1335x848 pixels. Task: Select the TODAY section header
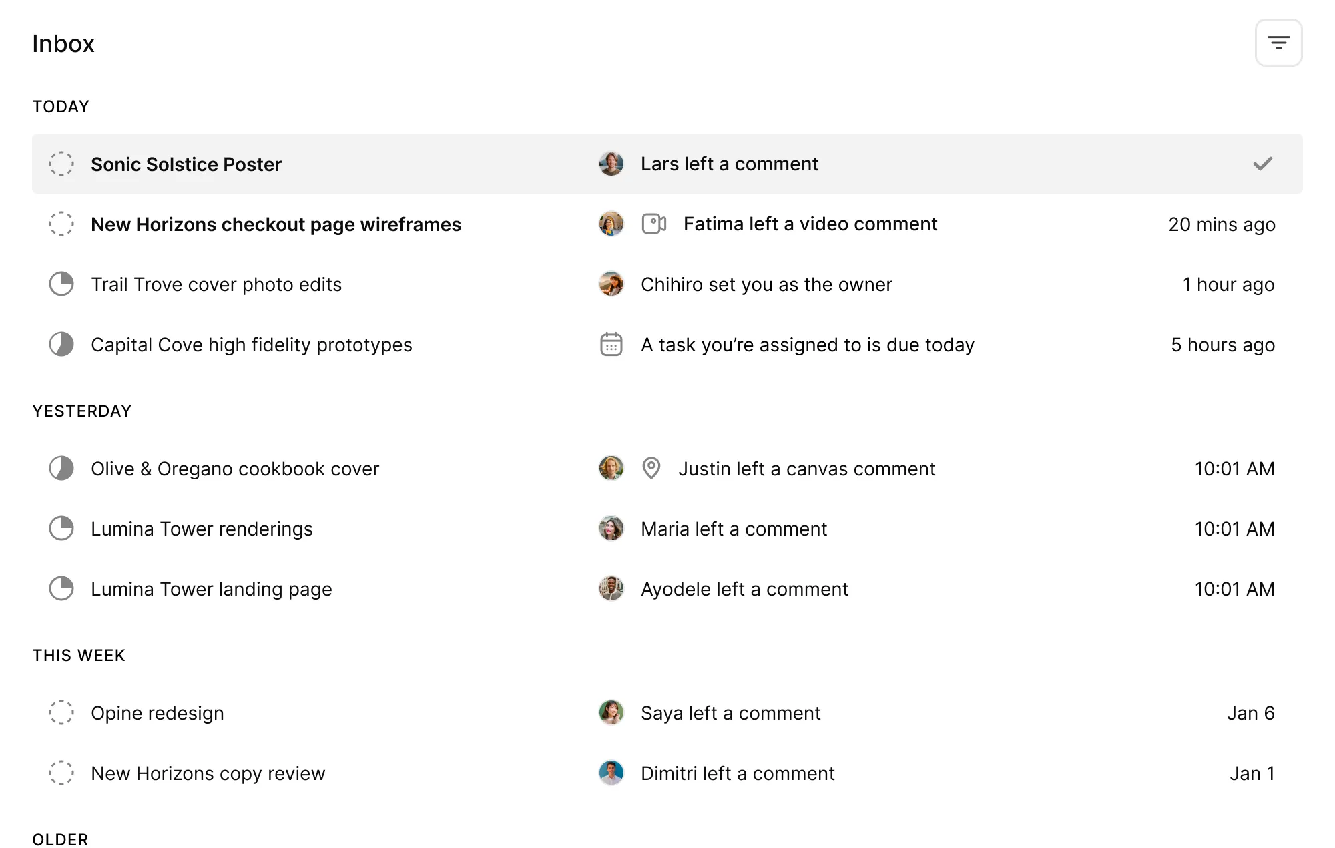coord(60,105)
